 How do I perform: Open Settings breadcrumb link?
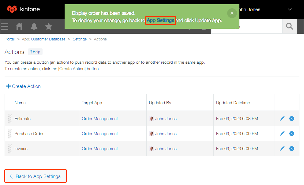[80, 39]
